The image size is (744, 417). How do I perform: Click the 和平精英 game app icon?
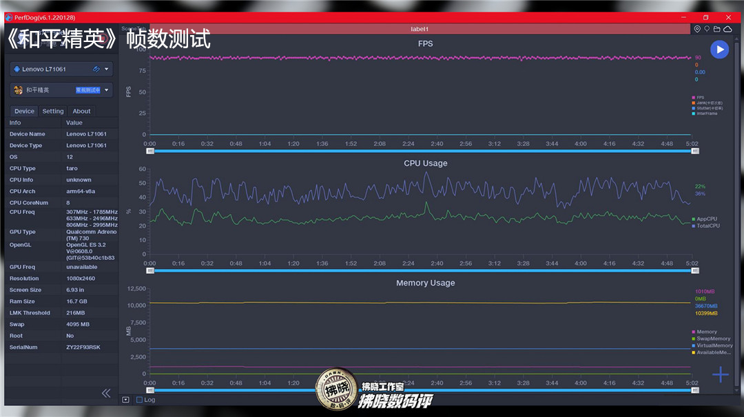pyautogui.click(x=18, y=90)
